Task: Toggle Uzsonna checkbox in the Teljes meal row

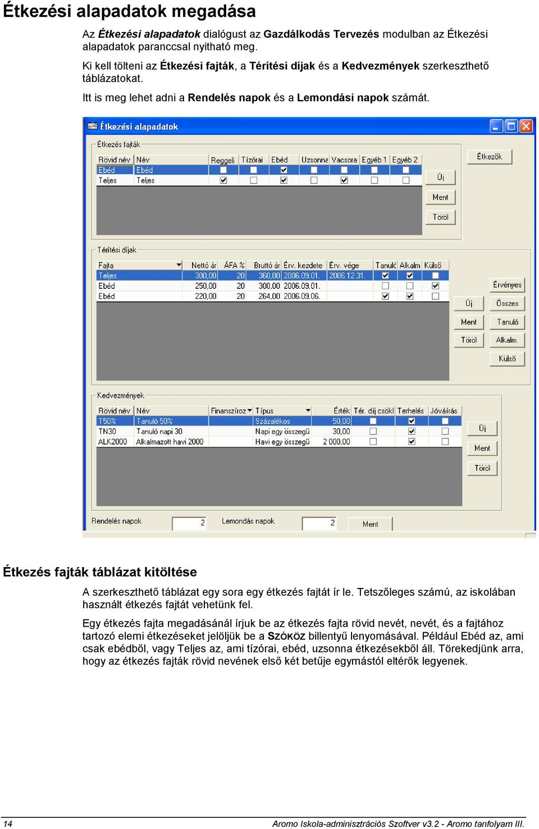Action: click(x=314, y=180)
